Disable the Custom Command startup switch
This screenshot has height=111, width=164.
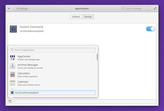tap(150, 29)
